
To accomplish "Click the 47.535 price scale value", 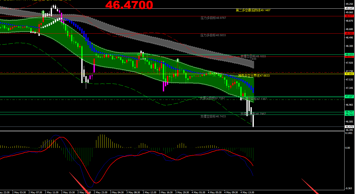I will tap(349, 79).
